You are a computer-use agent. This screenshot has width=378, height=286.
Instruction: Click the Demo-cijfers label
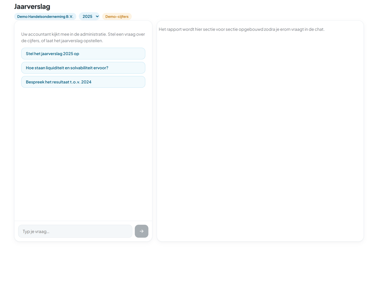[117, 16]
